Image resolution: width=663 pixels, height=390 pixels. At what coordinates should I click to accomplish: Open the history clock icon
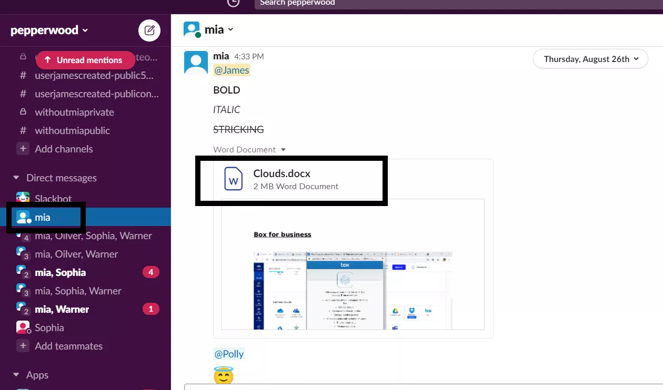pos(233,2)
